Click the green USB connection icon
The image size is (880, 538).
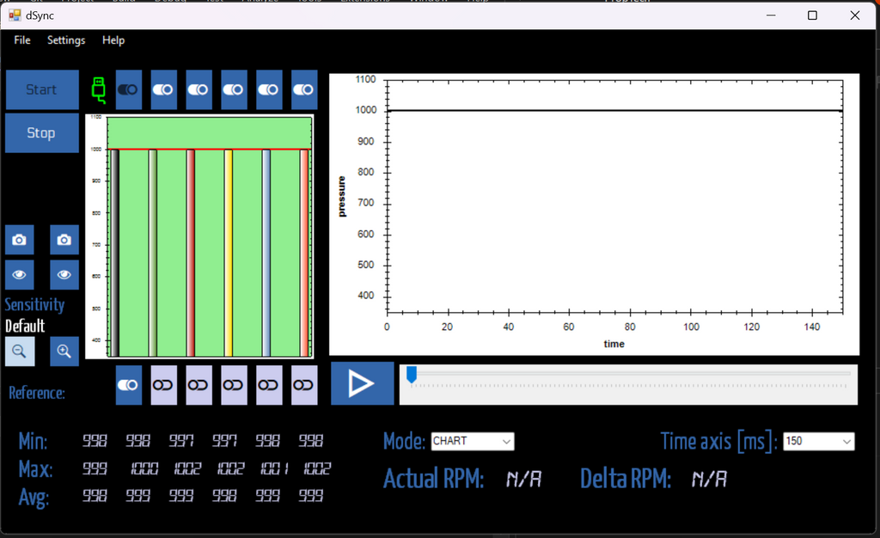(x=98, y=89)
